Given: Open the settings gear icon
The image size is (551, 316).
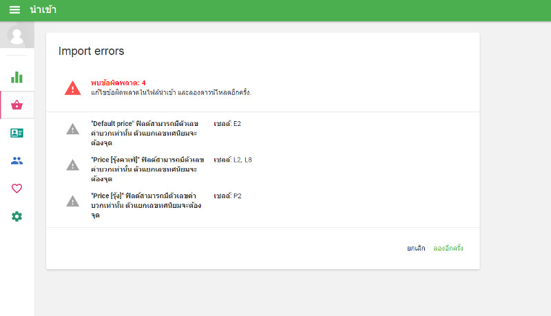Looking at the screenshot, I should (x=17, y=216).
